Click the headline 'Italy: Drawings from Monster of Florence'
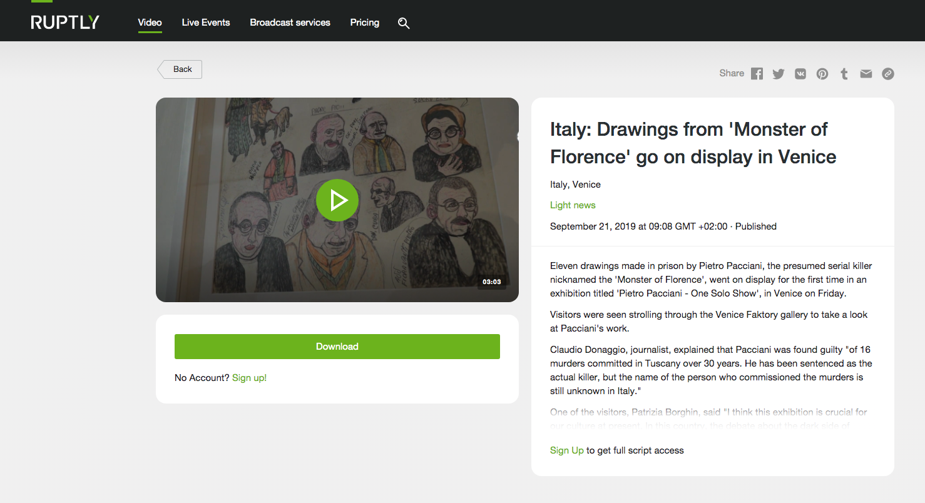Screen dimensions: 925x503 coord(693,143)
